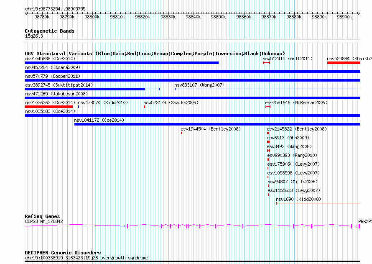The height and width of the screenshot is (264, 372).
Task: Click the nsv1690 (Kidd2008) red line
Action: [318, 203]
